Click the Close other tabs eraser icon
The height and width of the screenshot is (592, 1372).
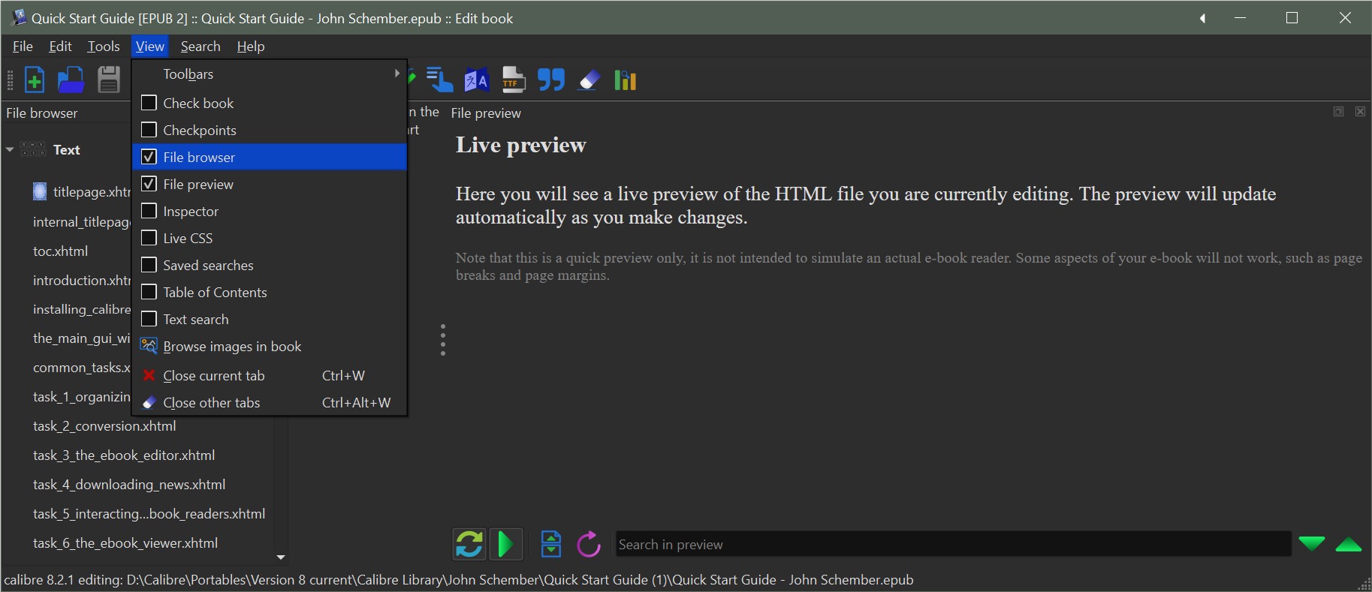(x=149, y=403)
